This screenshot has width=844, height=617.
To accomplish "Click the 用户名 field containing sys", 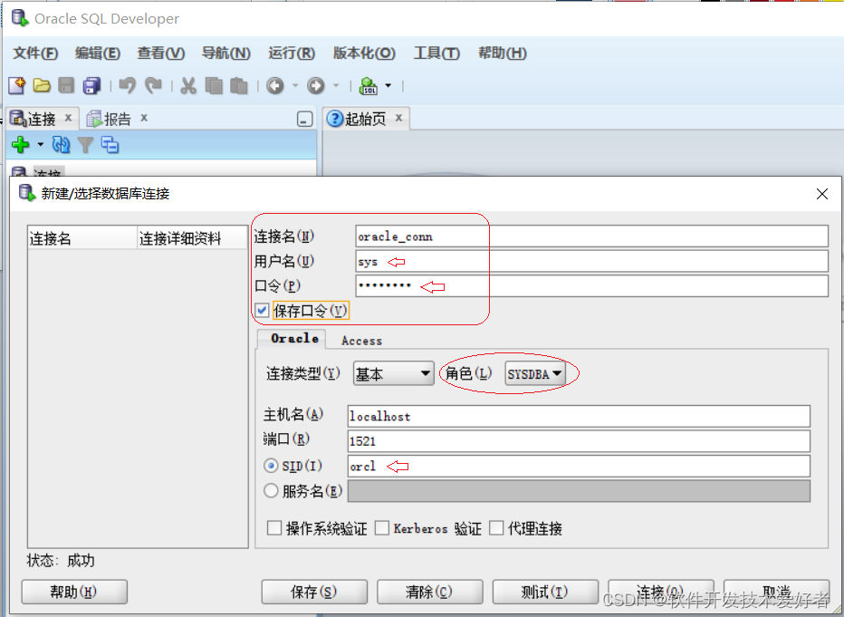I will point(591,261).
